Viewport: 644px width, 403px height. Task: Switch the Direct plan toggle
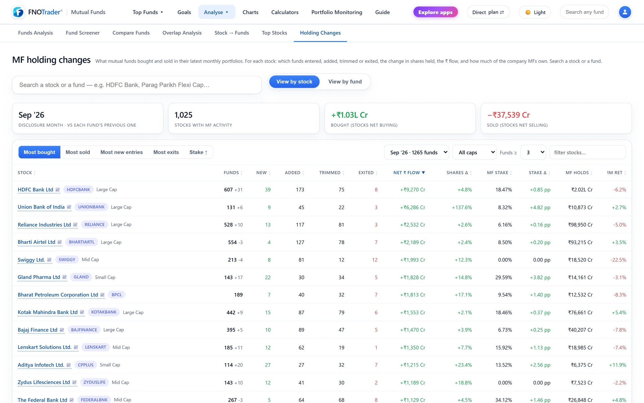[x=488, y=12]
